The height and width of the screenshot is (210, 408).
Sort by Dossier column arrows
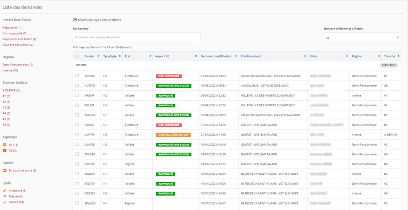point(98,56)
